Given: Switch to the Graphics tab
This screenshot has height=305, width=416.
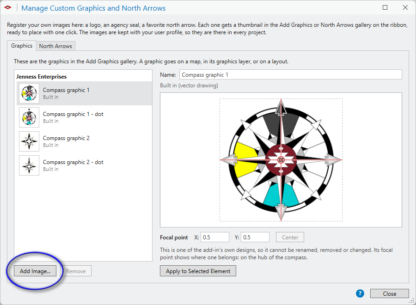Looking at the screenshot, I should tap(21, 46).
